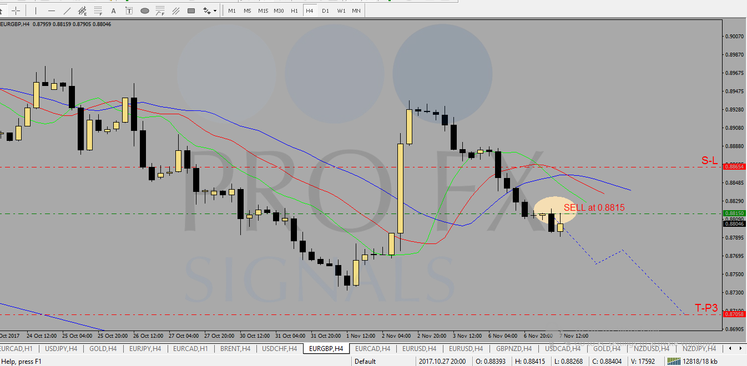Select the Rectangle drawing tool
This screenshot has width=747, height=366.
(x=191, y=11)
